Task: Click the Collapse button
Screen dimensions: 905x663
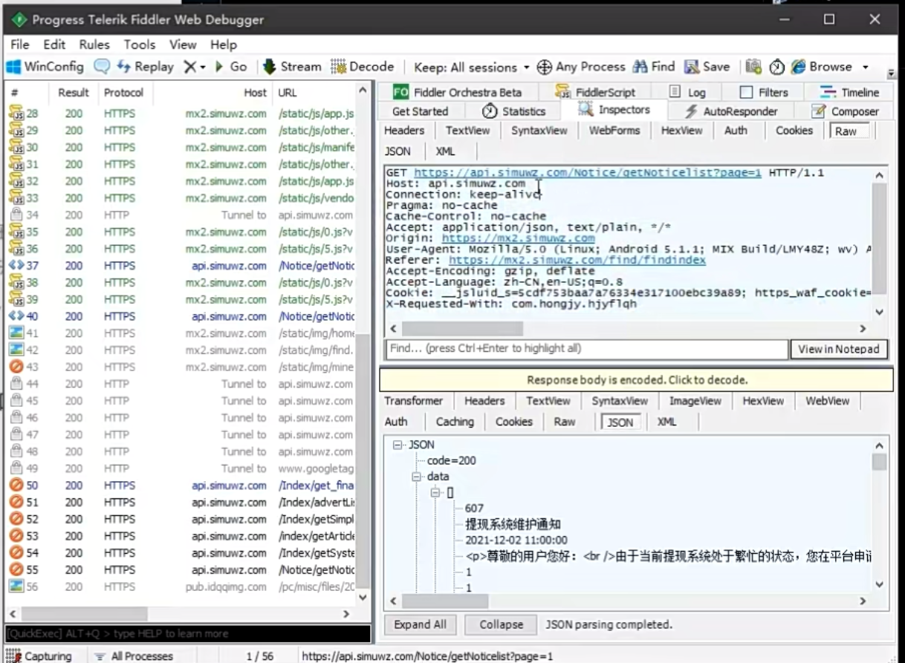Action: [502, 624]
